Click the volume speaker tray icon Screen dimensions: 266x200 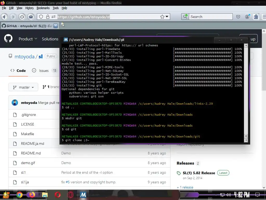pyautogui.click(x=229, y=195)
